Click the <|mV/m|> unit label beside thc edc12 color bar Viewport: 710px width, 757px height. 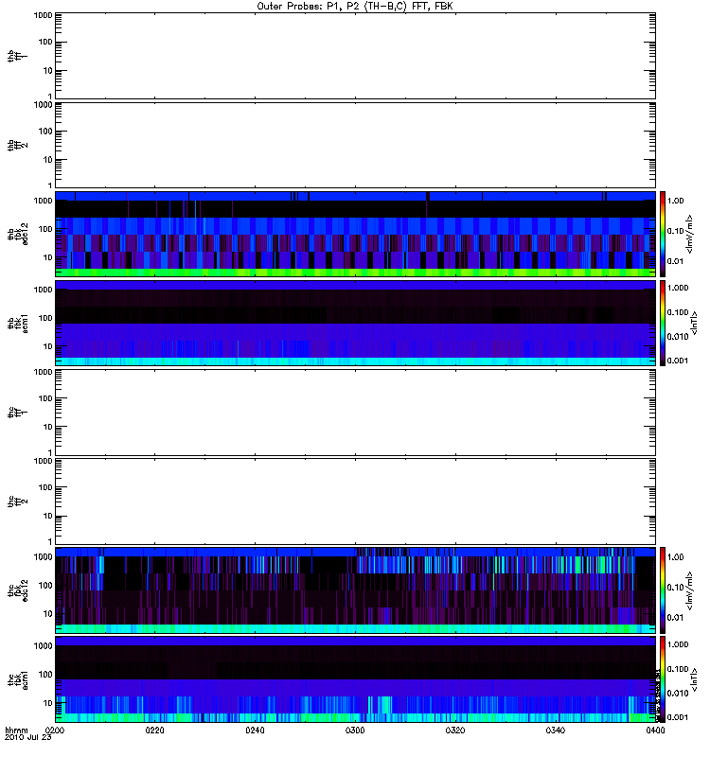[x=690, y=590]
